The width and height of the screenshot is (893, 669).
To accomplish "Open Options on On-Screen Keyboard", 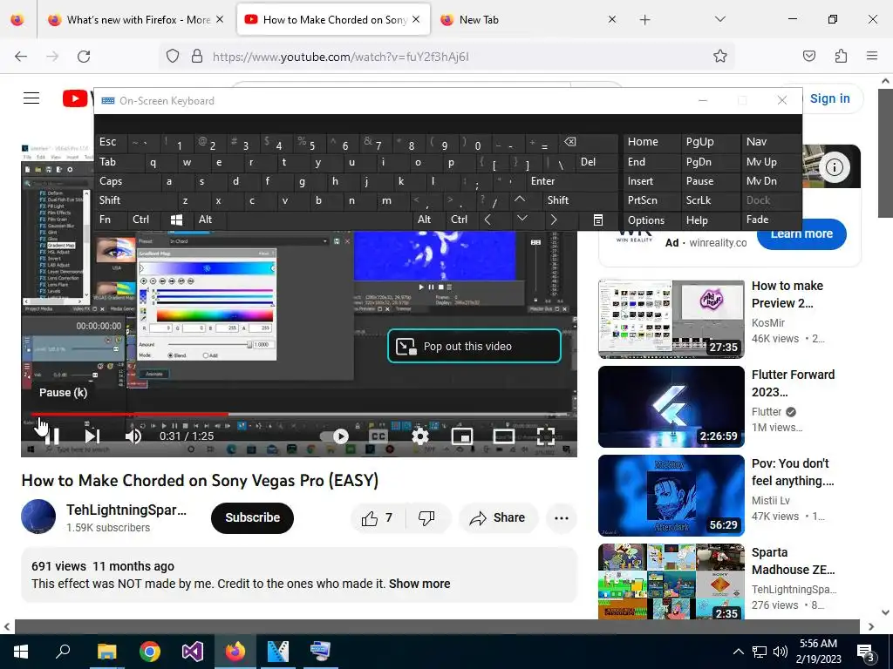I will pos(651,220).
